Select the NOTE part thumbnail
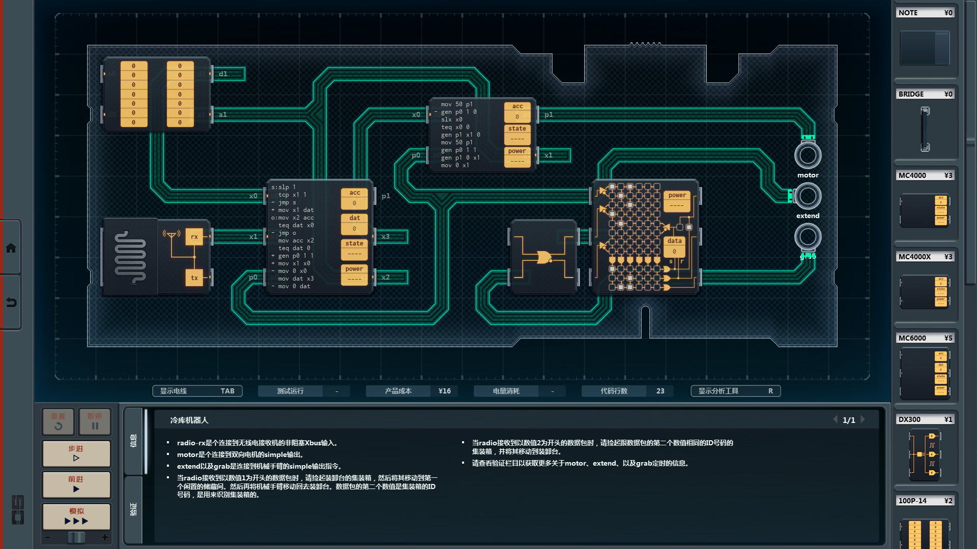The width and height of the screenshot is (977, 549). (925, 47)
